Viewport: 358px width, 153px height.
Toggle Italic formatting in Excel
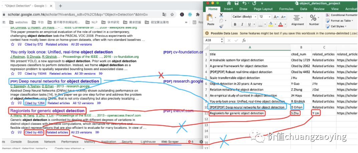[242, 24]
